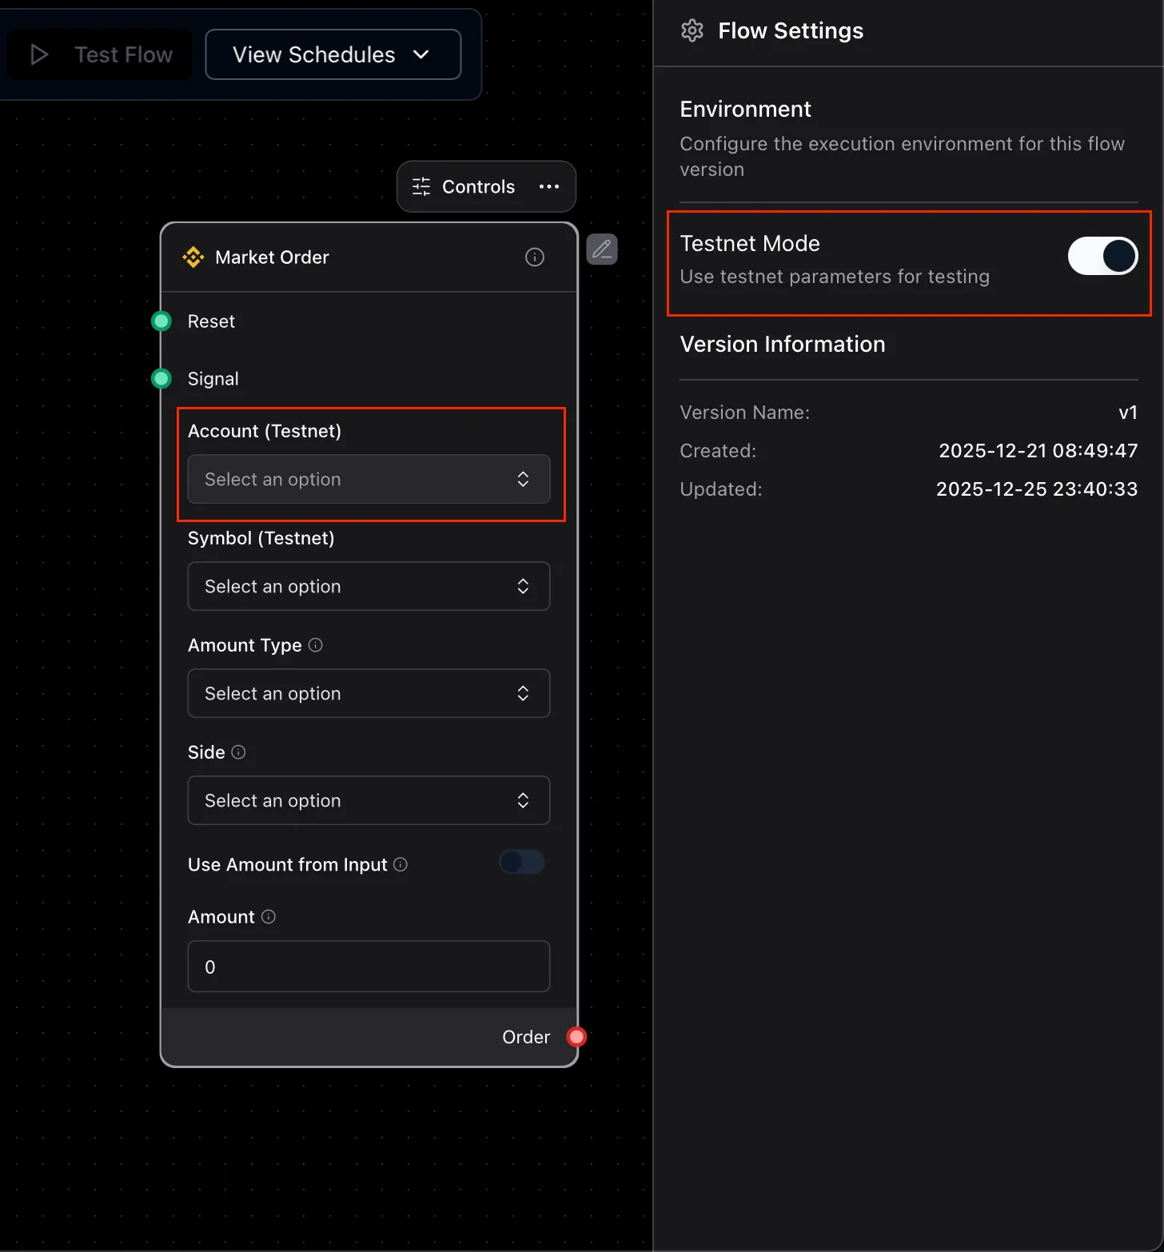Click inside the Amount input field
The height and width of the screenshot is (1252, 1164).
(369, 967)
